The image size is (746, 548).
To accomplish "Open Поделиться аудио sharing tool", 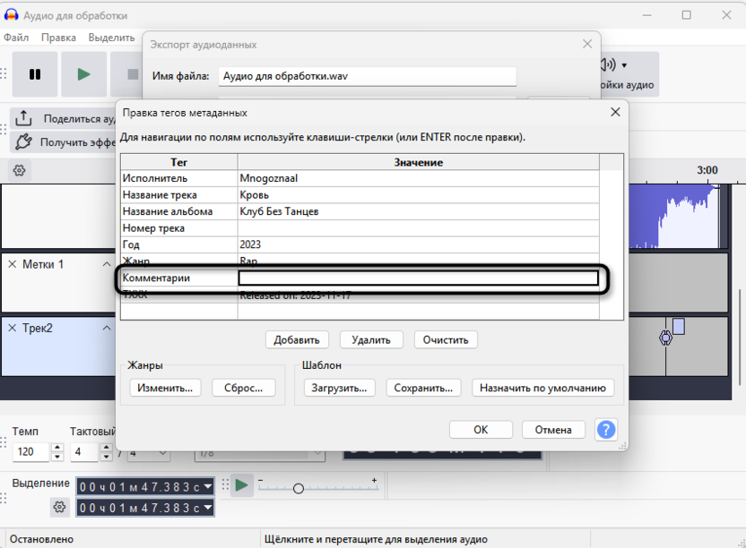I will point(54,118).
